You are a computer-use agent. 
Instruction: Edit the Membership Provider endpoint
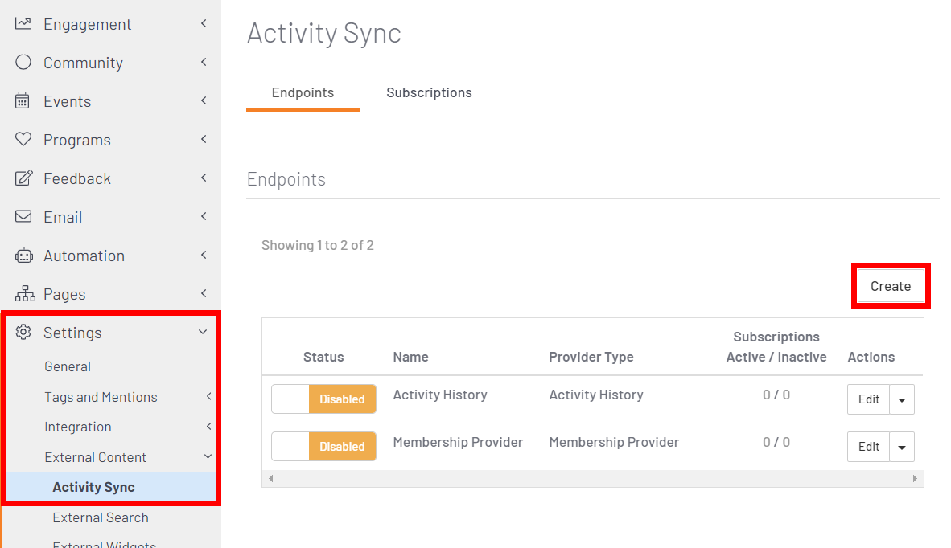(868, 447)
